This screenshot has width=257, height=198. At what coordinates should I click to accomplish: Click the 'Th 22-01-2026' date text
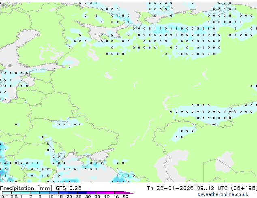click(170, 188)
